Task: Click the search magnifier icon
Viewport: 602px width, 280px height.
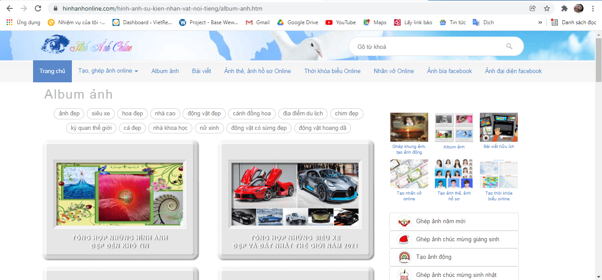Action: [509, 46]
